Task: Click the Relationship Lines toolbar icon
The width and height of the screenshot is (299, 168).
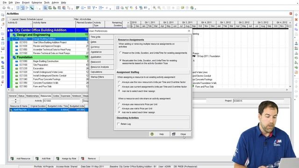Action: [32, 8]
